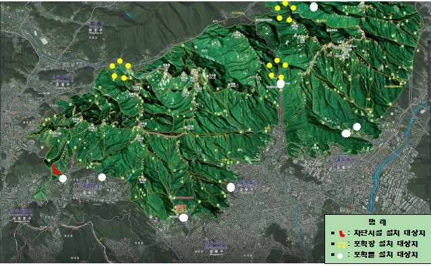Select the 차단시설 설치 대상지 legend text
Viewport: 431px width, 266px height.
pos(389,233)
